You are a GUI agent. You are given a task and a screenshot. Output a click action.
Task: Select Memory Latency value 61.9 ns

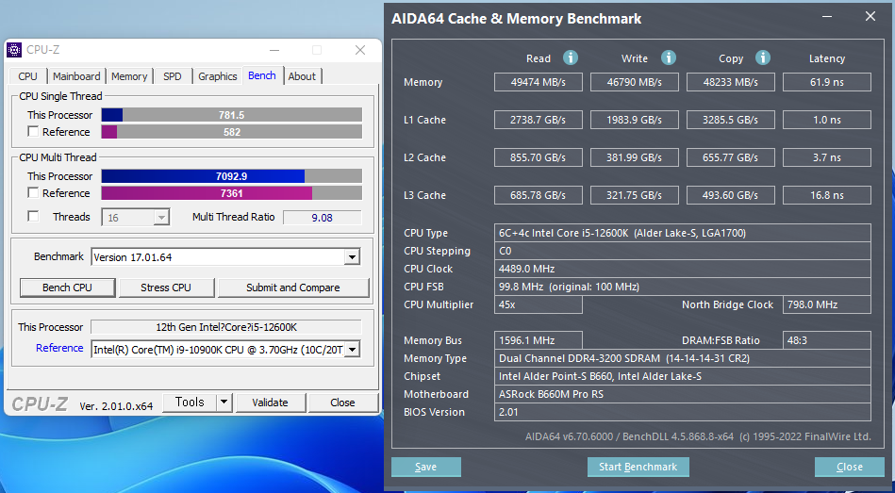click(x=827, y=82)
